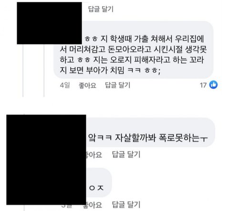
Task: Reply to the comment with 17 likes
Action: (118, 85)
